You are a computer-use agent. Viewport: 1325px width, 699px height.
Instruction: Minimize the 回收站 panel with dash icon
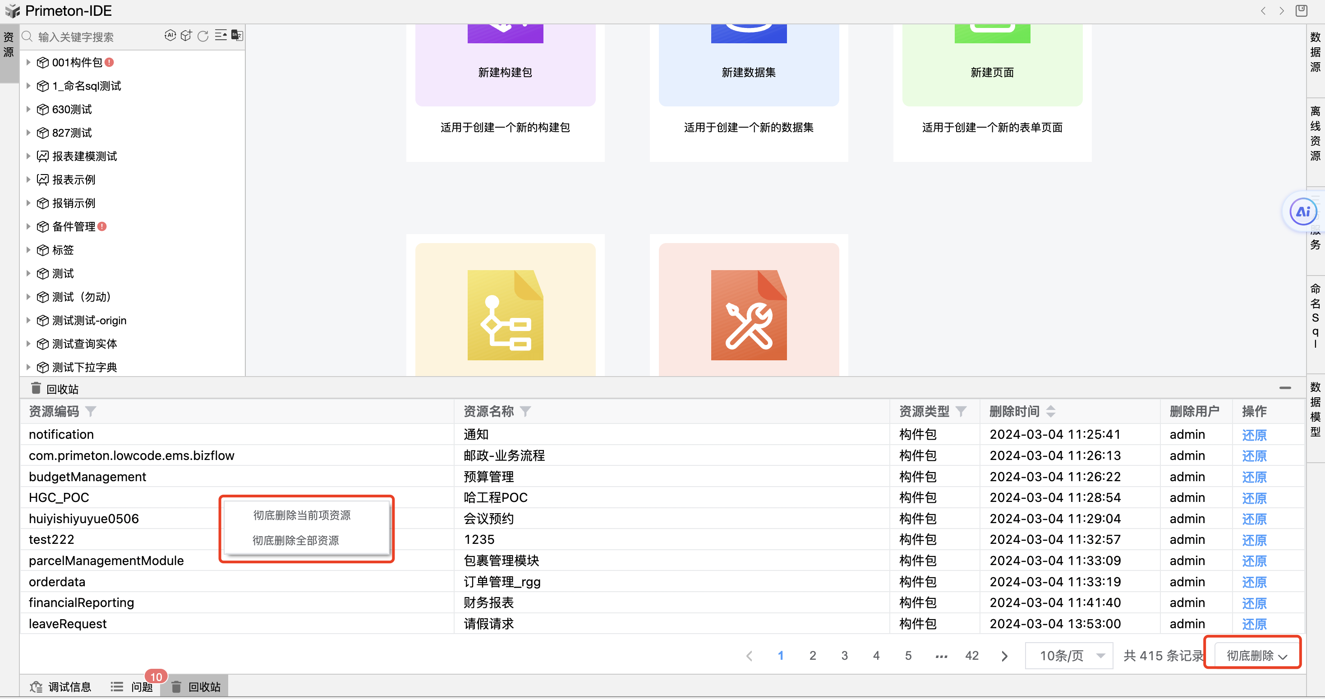pyautogui.click(x=1285, y=388)
